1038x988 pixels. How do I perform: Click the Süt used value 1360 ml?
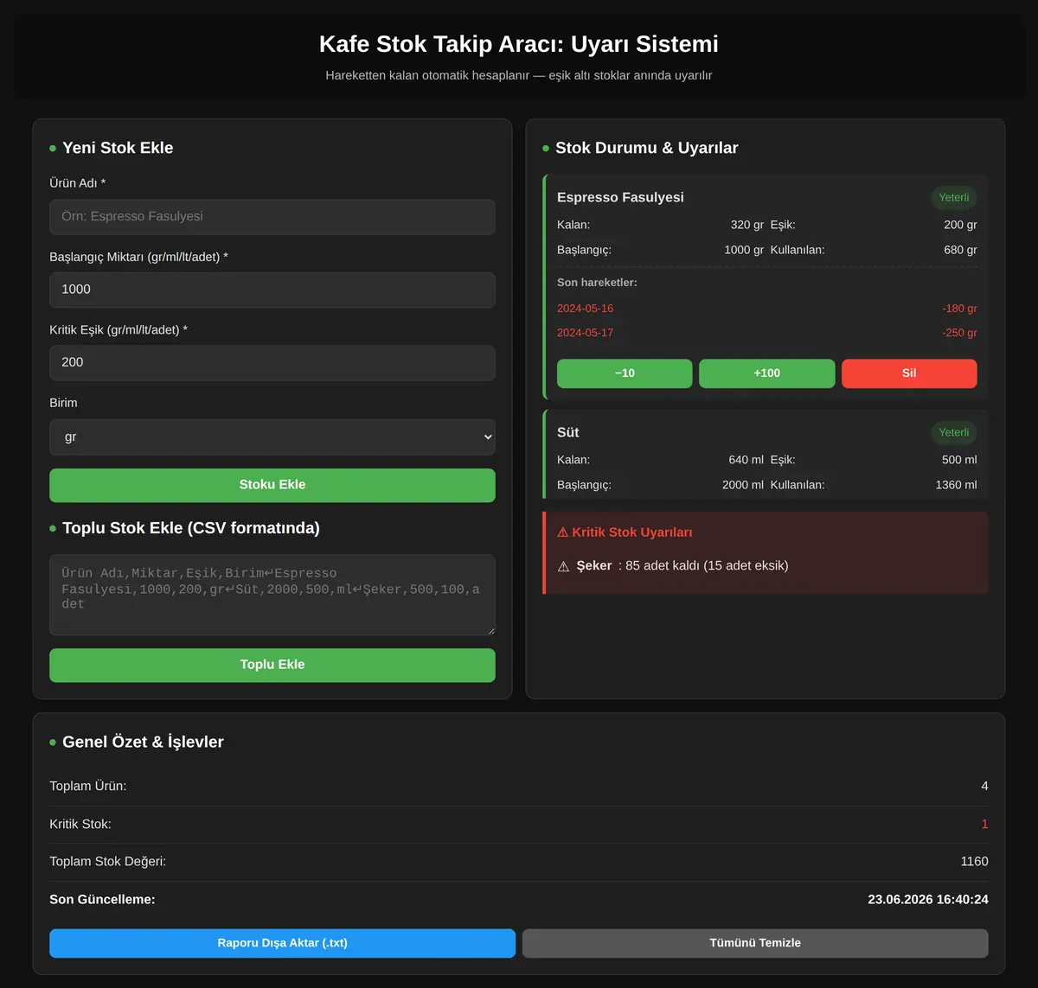tap(956, 485)
